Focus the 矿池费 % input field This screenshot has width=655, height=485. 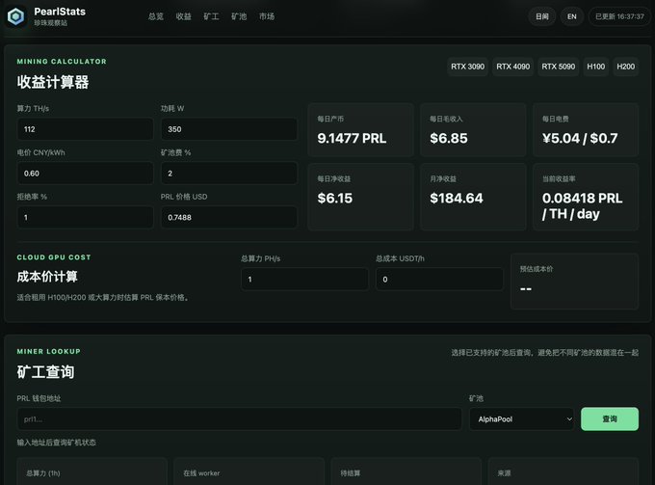tap(229, 174)
